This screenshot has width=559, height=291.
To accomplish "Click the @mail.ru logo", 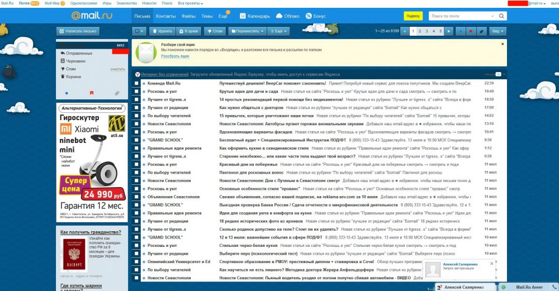I will point(92,16).
